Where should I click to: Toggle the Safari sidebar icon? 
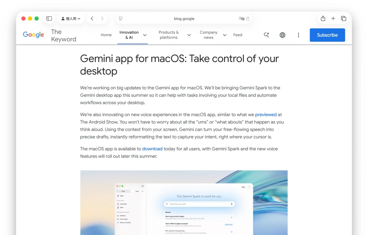click(x=49, y=19)
